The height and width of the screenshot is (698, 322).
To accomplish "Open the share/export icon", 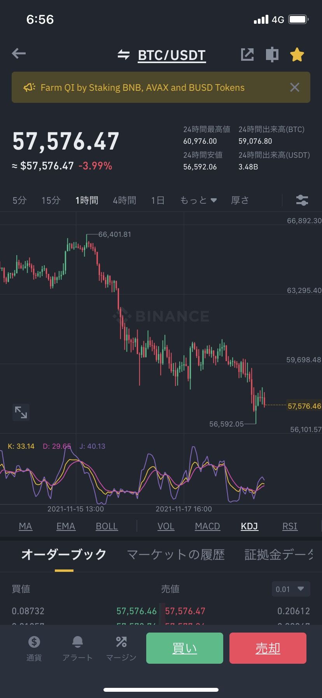I will tap(247, 55).
